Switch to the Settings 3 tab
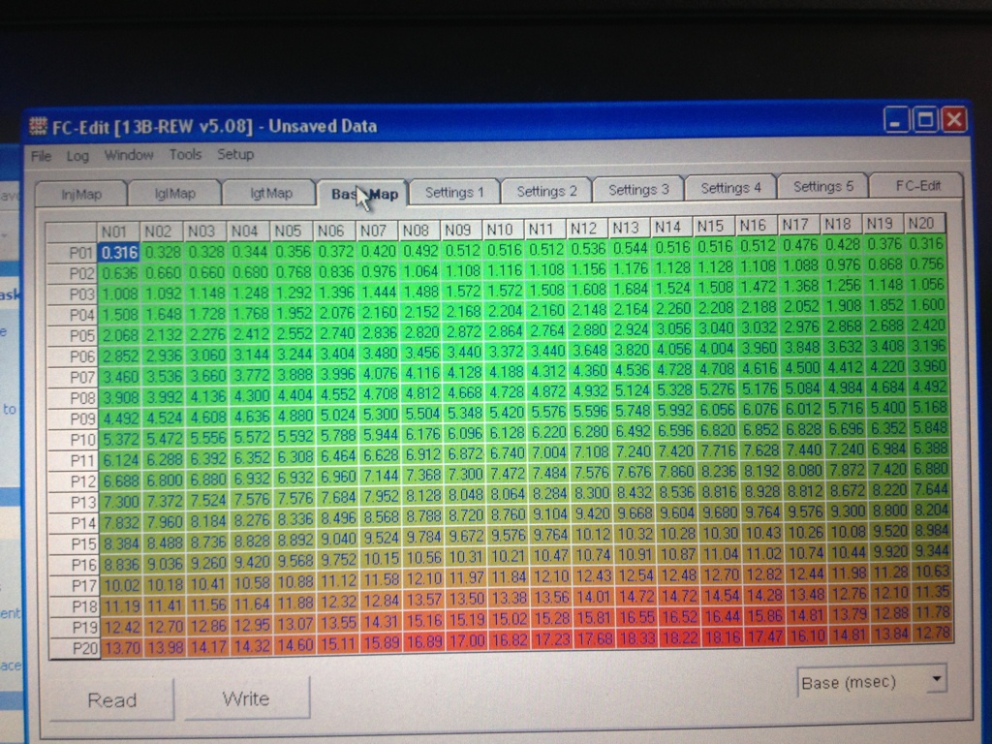This screenshot has height=744, width=992. pyautogui.click(x=638, y=189)
